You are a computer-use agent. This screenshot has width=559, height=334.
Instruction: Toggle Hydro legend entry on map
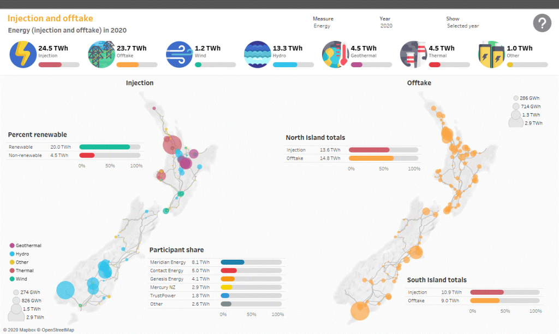pos(22,254)
